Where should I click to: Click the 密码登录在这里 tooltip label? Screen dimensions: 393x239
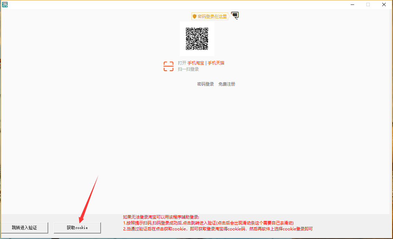coord(210,16)
